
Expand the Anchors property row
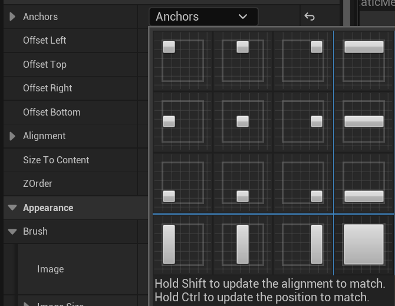tap(12, 17)
